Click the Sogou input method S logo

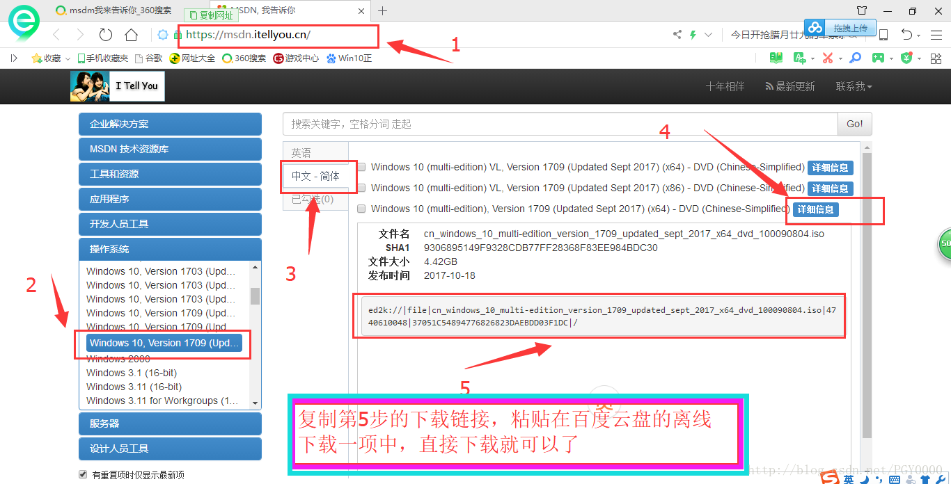tap(829, 478)
